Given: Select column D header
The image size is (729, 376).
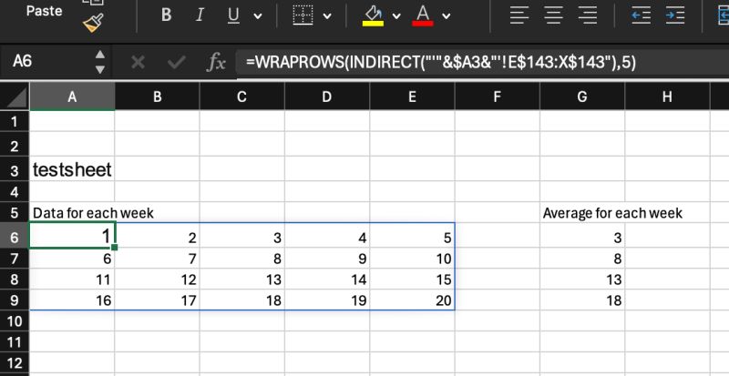Looking at the screenshot, I should (x=327, y=97).
